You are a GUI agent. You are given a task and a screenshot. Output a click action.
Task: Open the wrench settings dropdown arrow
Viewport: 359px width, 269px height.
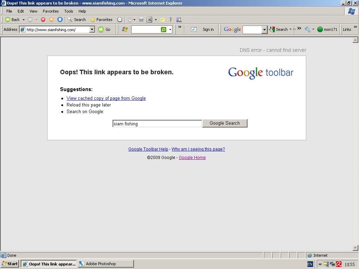(x=313, y=29)
